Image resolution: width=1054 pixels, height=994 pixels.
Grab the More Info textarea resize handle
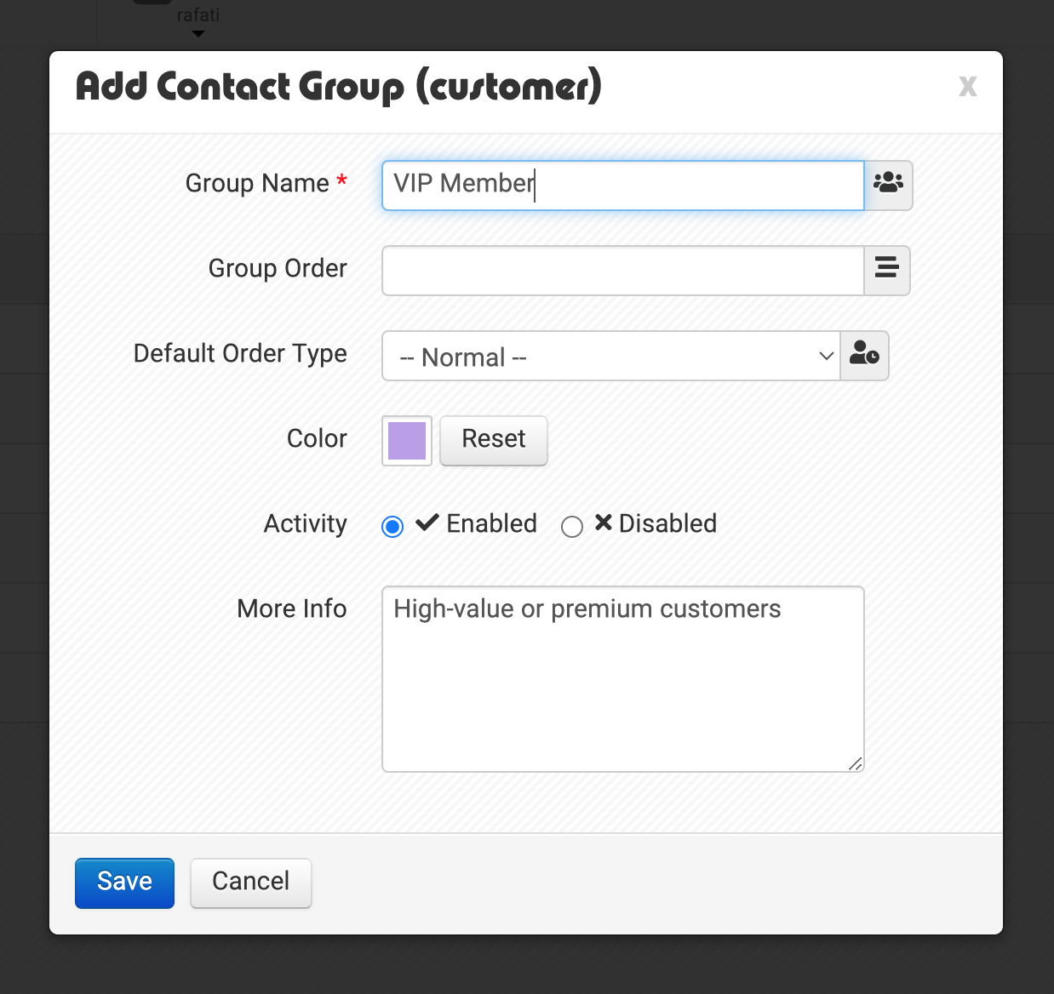pos(856,763)
